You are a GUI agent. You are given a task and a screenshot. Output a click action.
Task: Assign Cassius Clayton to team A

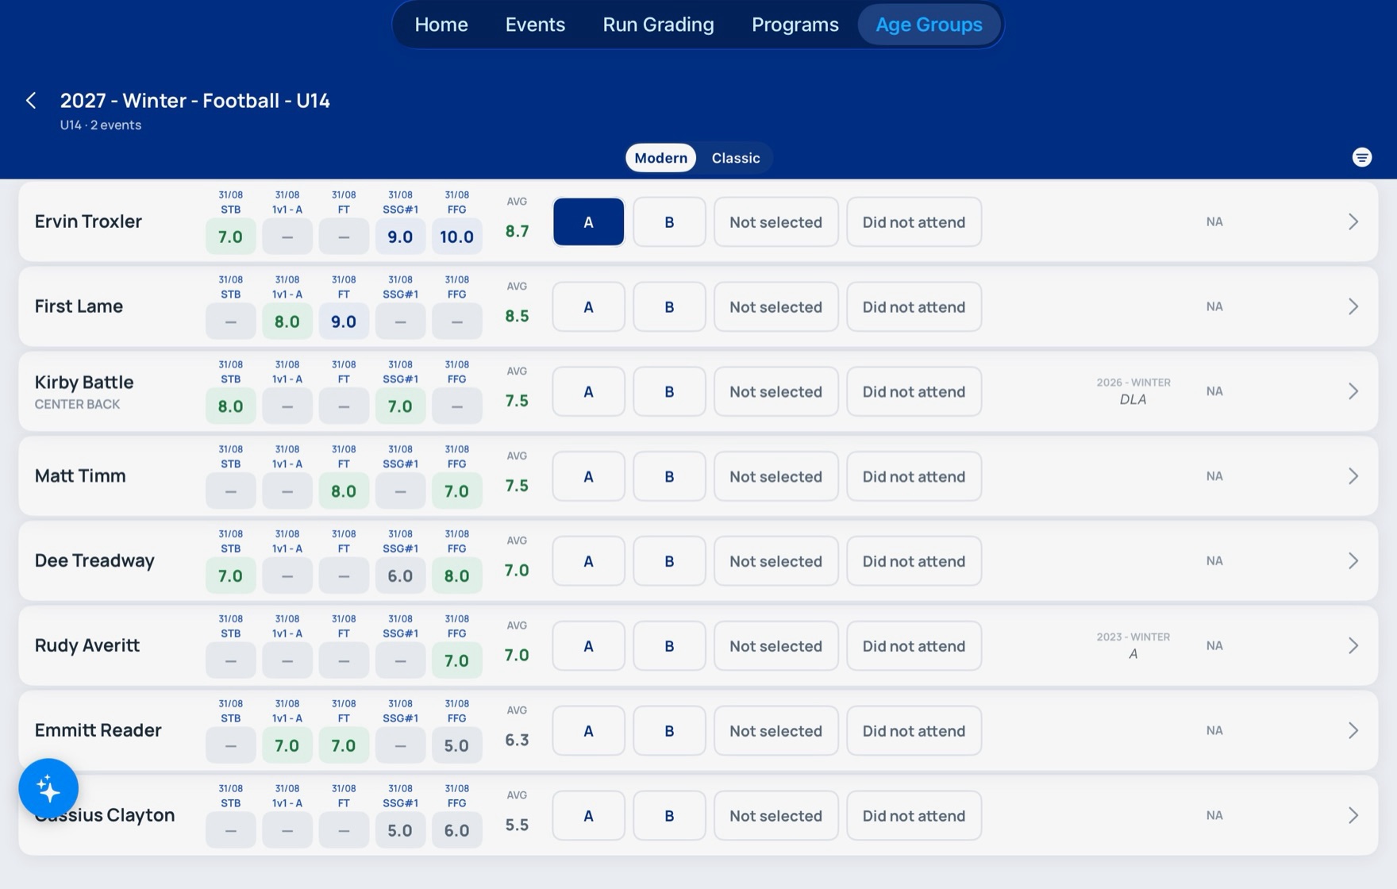pos(588,816)
